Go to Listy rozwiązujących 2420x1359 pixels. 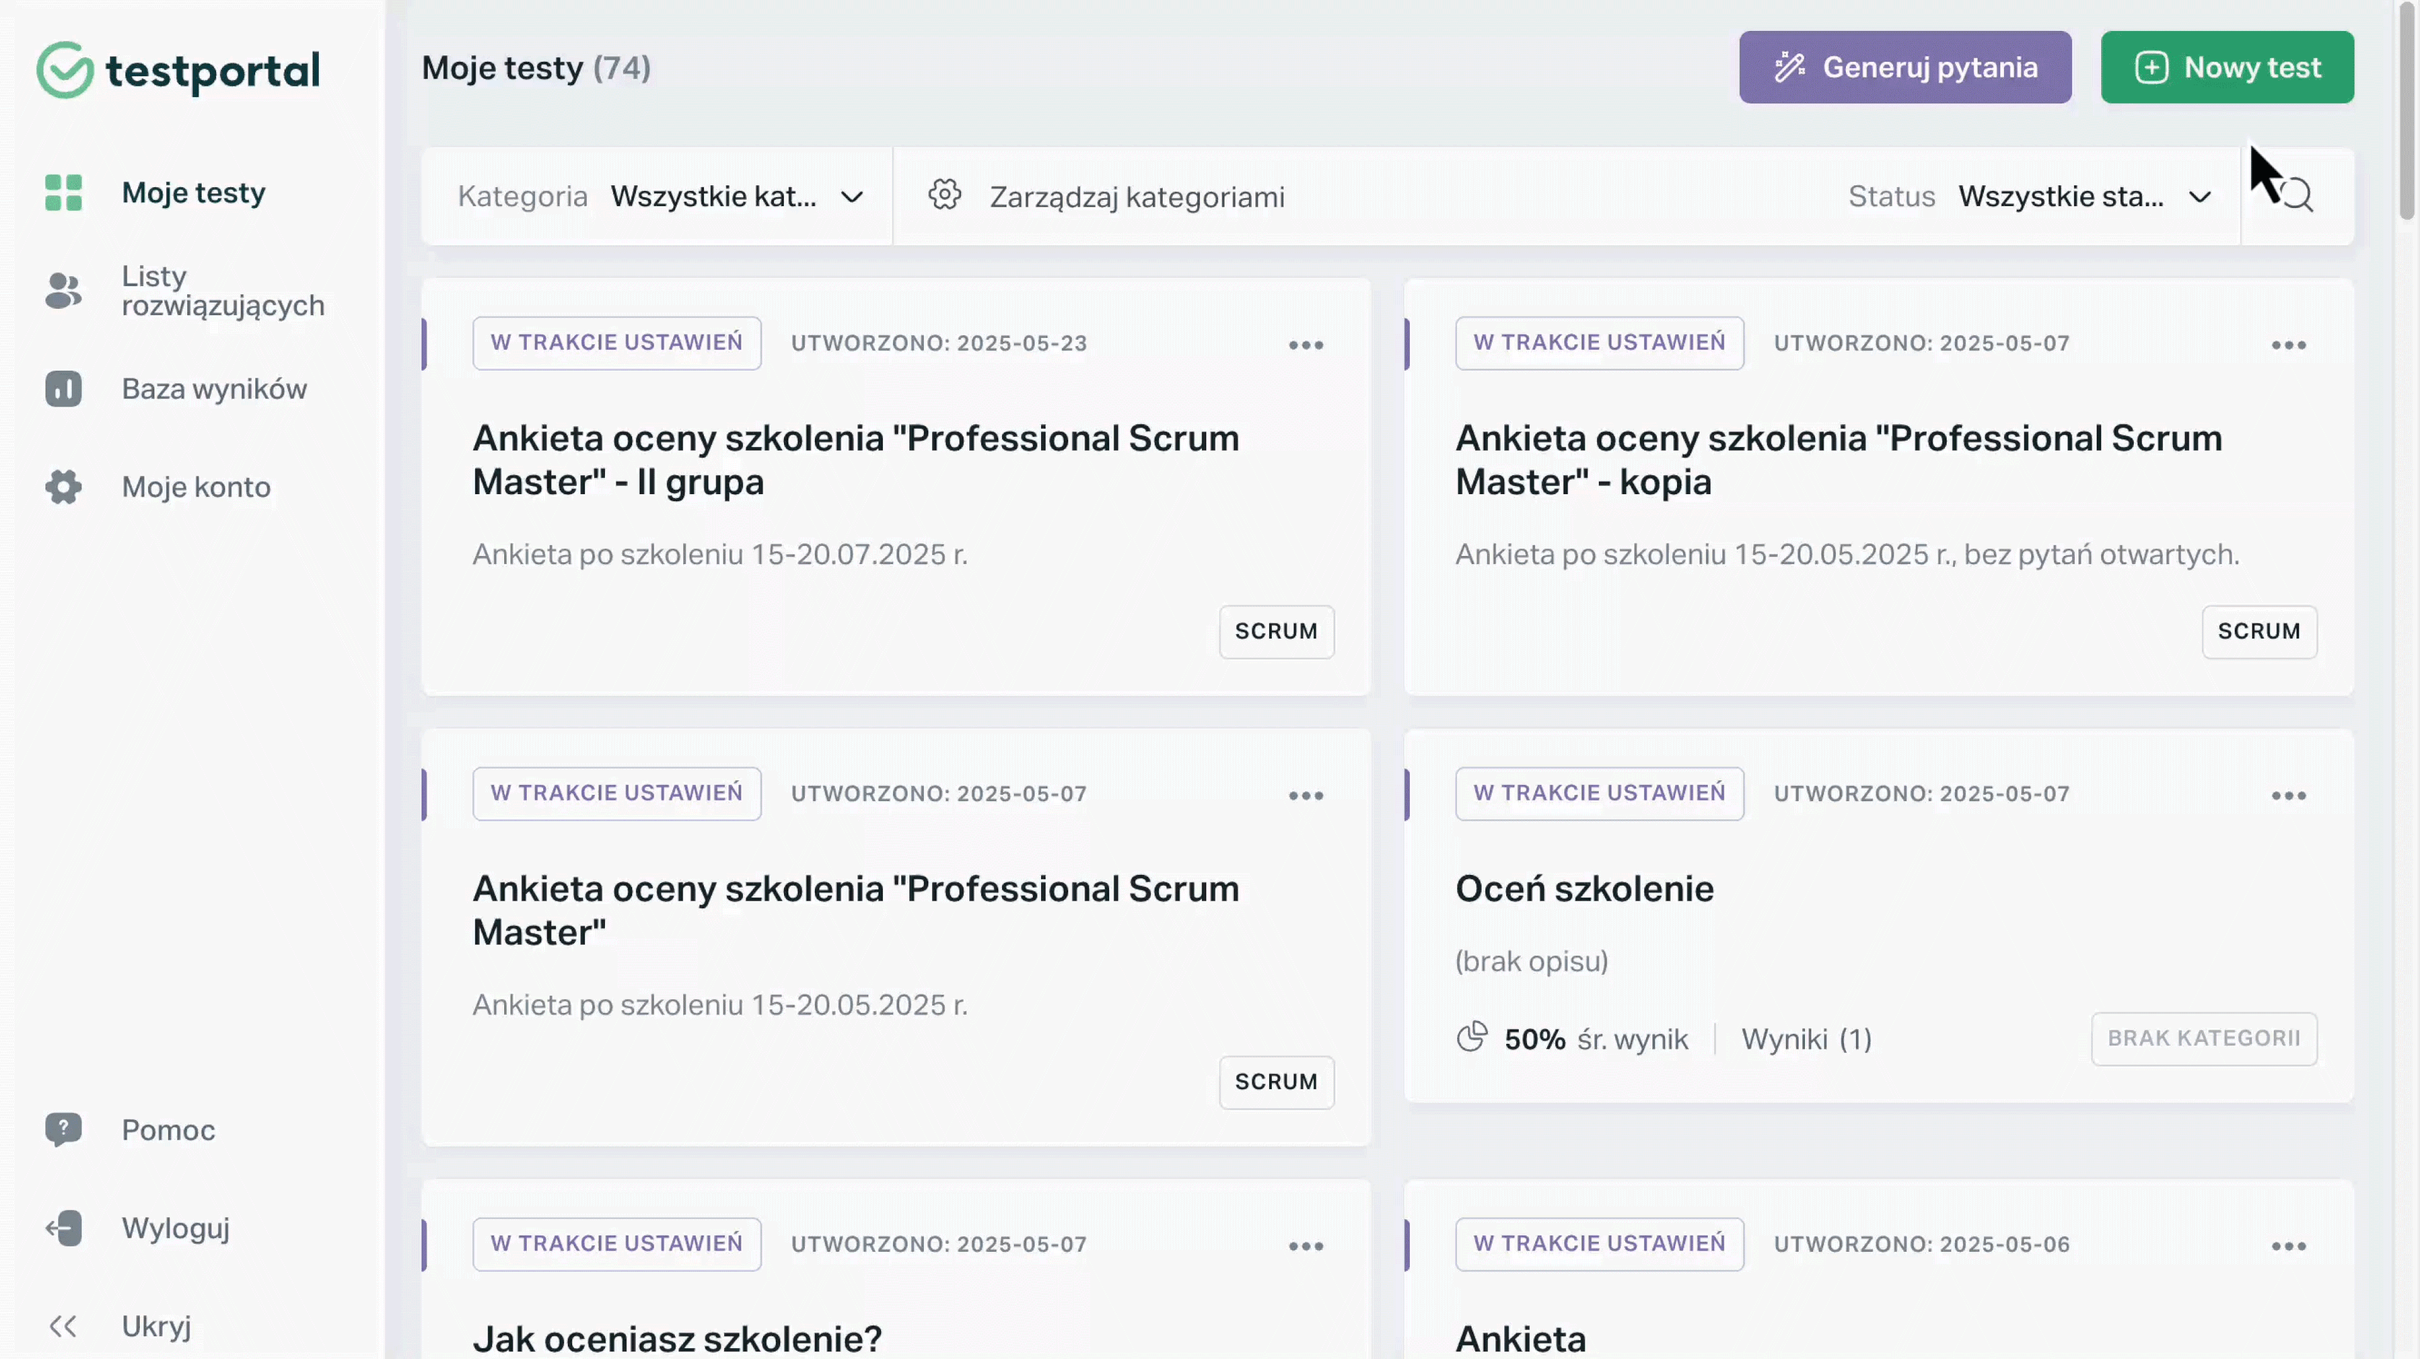tap(222, 291)
